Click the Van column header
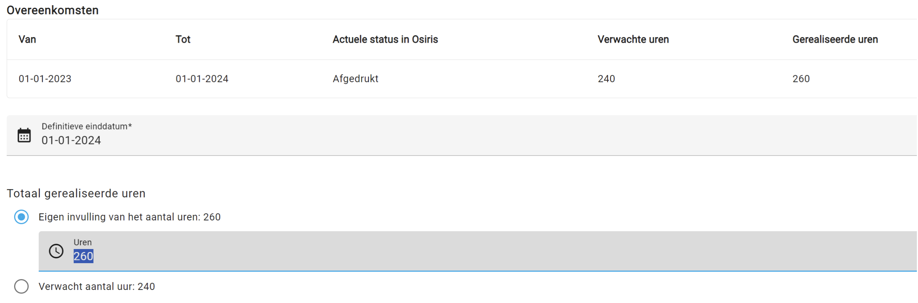The height and width of the screenshot is (303, 918). coord(27,39)
